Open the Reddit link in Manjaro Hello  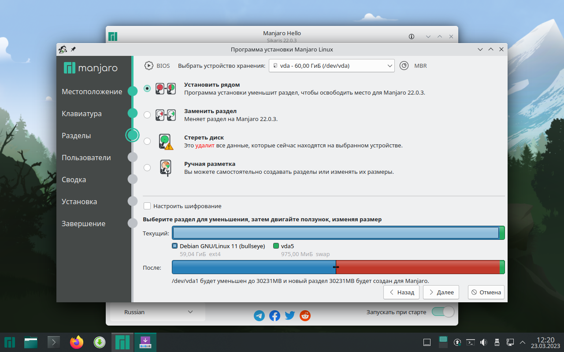tap(305, 315)
